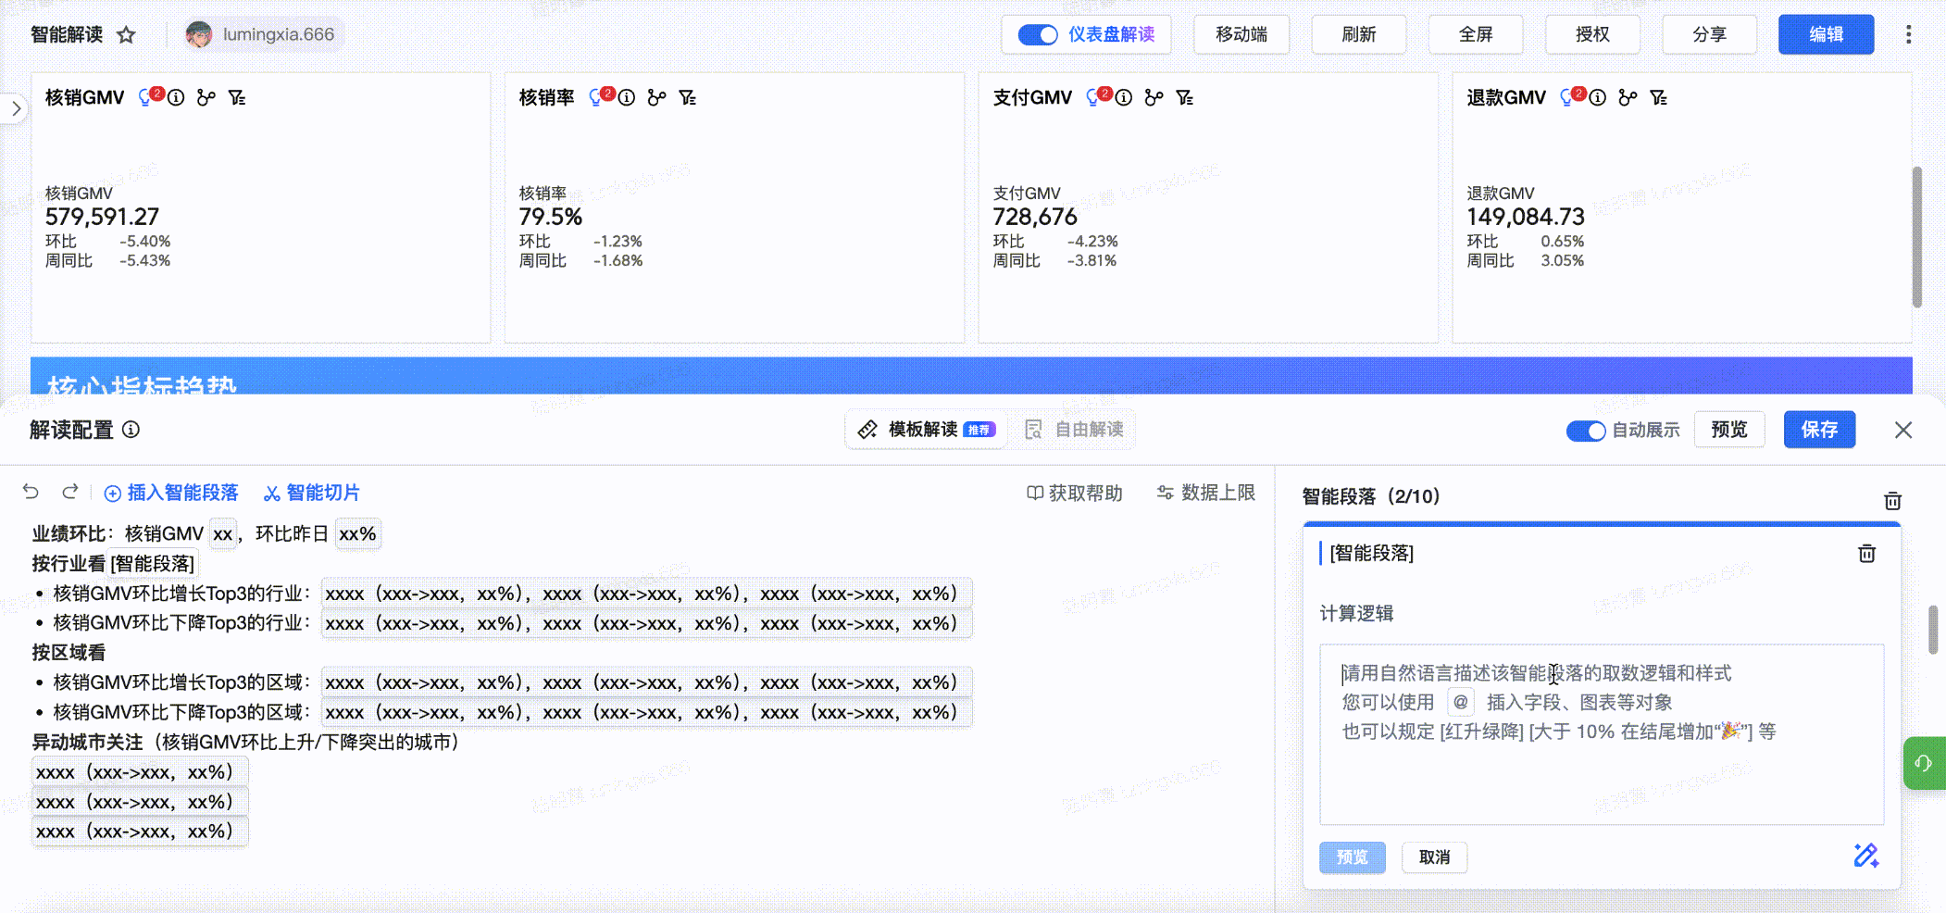Click the redo arrow in editor toolbar
1946x913 pixels.
[70, 492]
